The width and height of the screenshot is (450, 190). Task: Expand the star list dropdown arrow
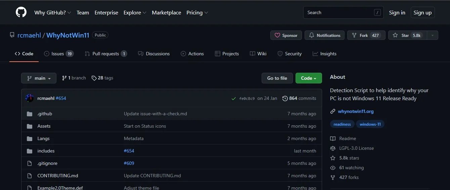click(x=433, y=35)
